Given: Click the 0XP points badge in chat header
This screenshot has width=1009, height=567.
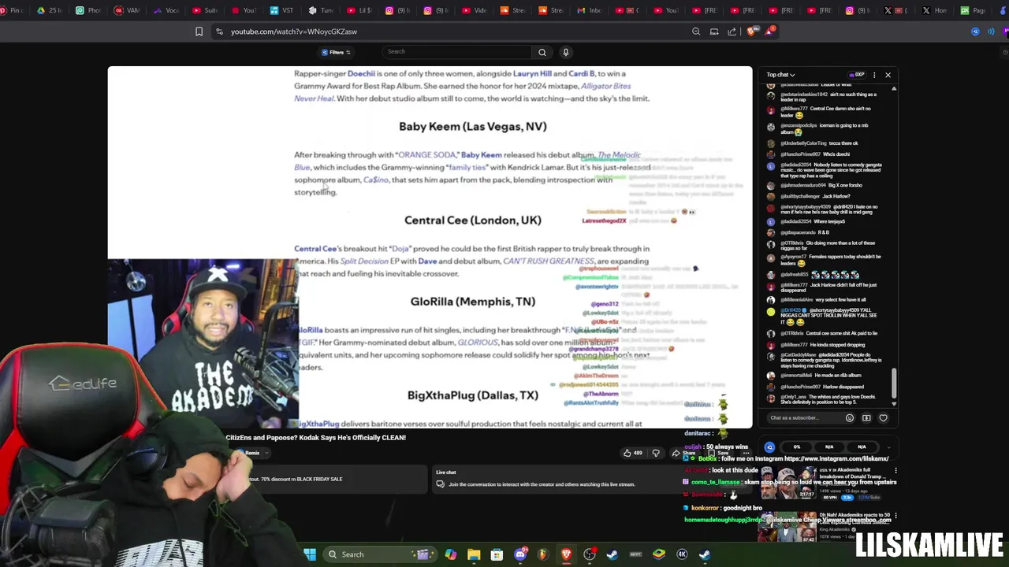Looking at the screenshot, I should [x=856, y=75].
